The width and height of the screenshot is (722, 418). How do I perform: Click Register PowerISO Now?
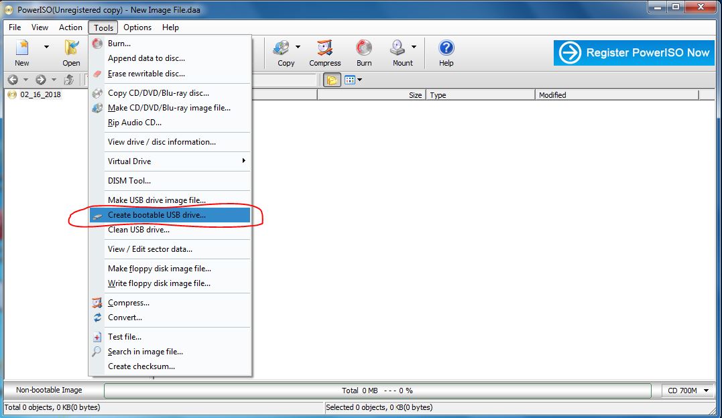[x=633, y=53]
